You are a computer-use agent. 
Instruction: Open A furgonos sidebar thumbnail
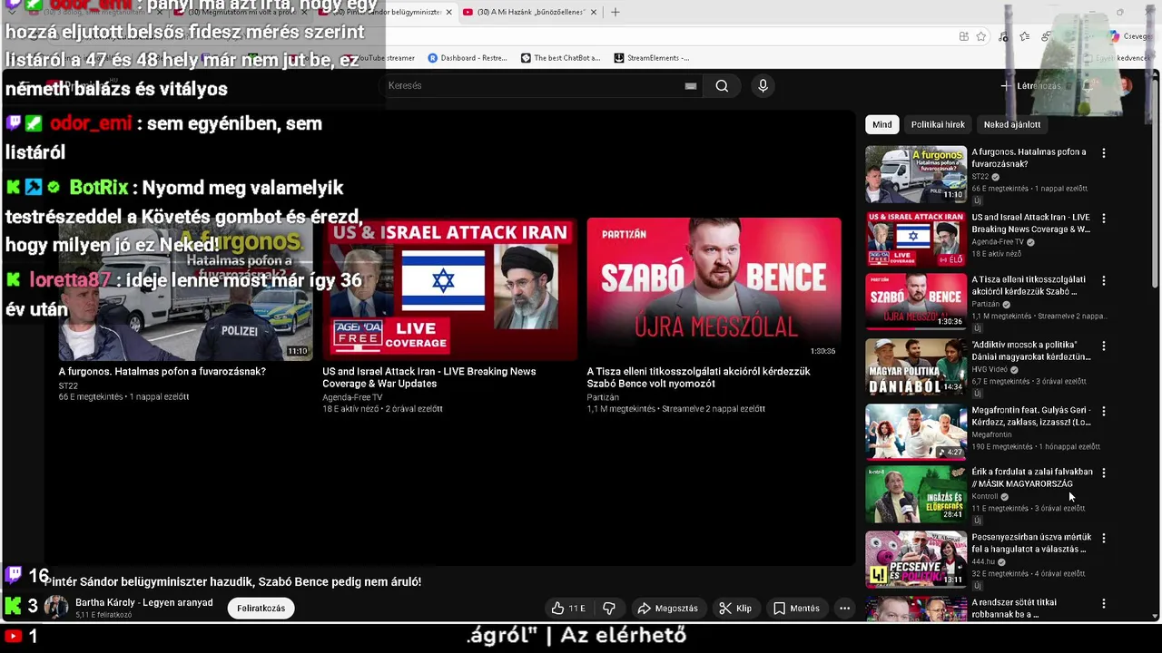coord(916,174)
